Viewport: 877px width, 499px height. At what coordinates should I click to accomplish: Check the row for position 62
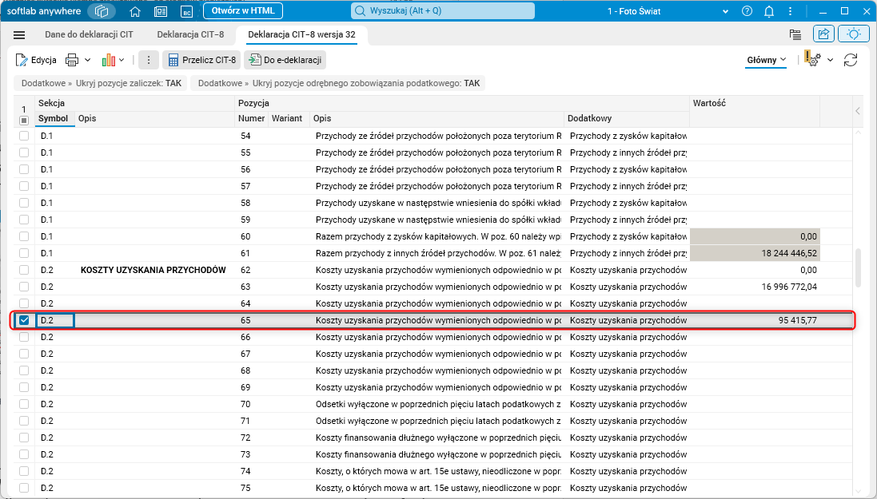[x=24, y=270]
